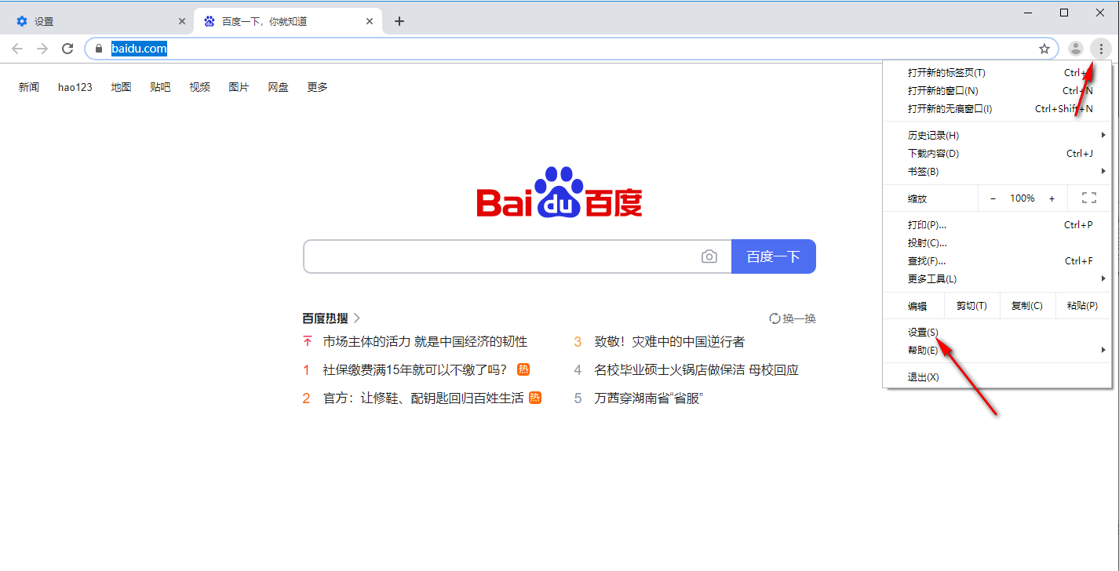The height and width of the screenshot is (571, 1119).
Task: Click the padlock site info icon
Action: (98, 49)
